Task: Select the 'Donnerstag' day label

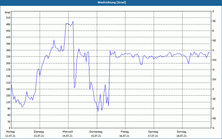Action: pyautogui.click(x=96, y=132)
